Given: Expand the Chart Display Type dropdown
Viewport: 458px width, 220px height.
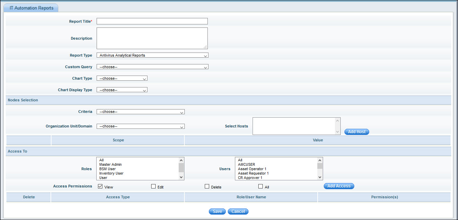Looking at the screenshot, I should click(122, 90).
